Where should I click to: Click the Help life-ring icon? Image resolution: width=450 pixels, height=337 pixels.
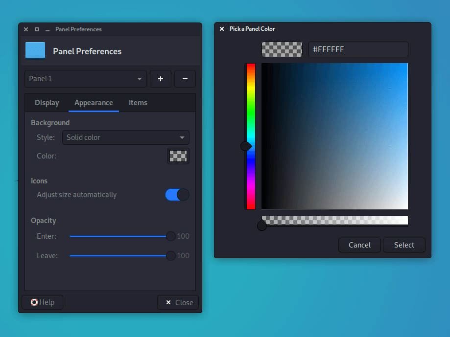[x=34, y=302]
